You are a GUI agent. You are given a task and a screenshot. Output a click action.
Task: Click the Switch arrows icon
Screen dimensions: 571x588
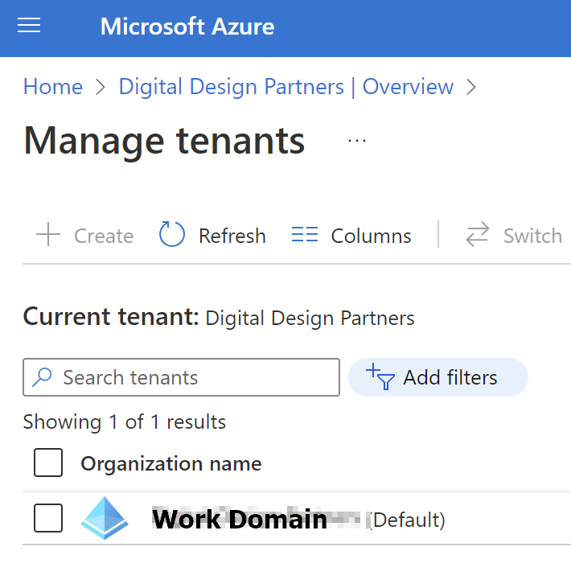tap(477, 234)
